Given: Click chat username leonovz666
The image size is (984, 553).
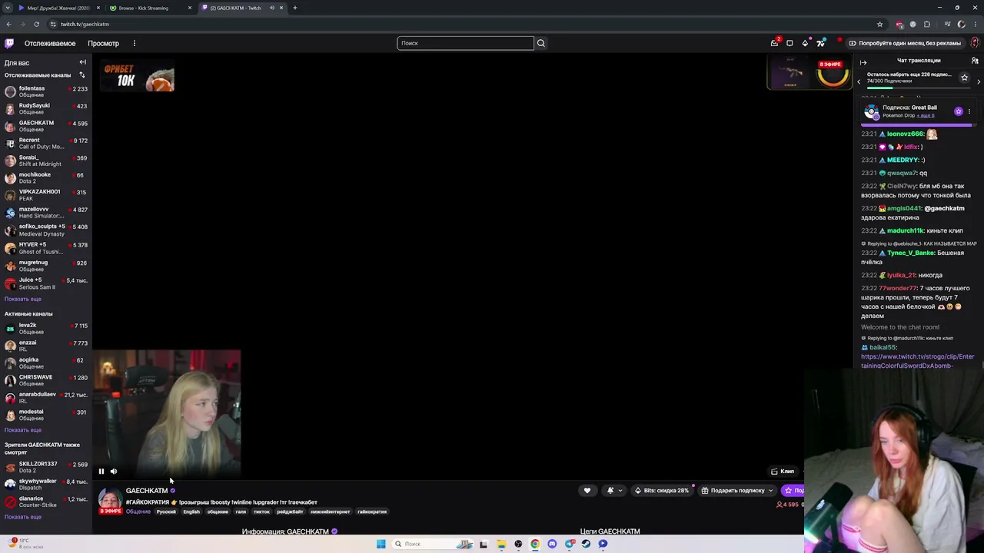Looking at the screenshot, I should tap(906, 134).
